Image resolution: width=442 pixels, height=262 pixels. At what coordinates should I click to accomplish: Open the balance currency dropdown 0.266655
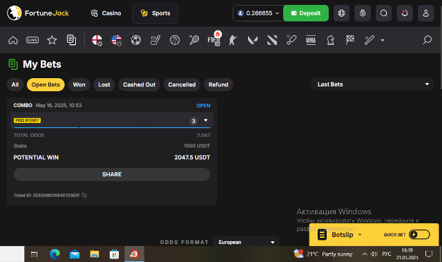click(x=258, y=13)
